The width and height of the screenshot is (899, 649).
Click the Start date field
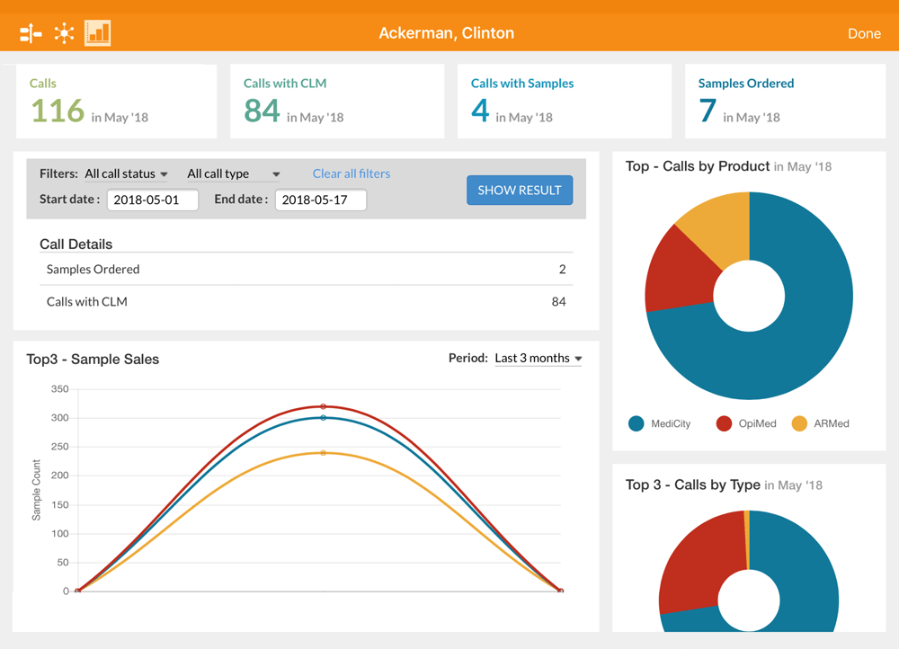point(153,200)
